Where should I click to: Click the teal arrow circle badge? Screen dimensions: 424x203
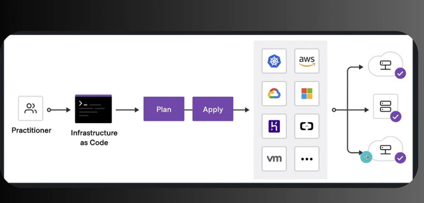coord(366,157)
